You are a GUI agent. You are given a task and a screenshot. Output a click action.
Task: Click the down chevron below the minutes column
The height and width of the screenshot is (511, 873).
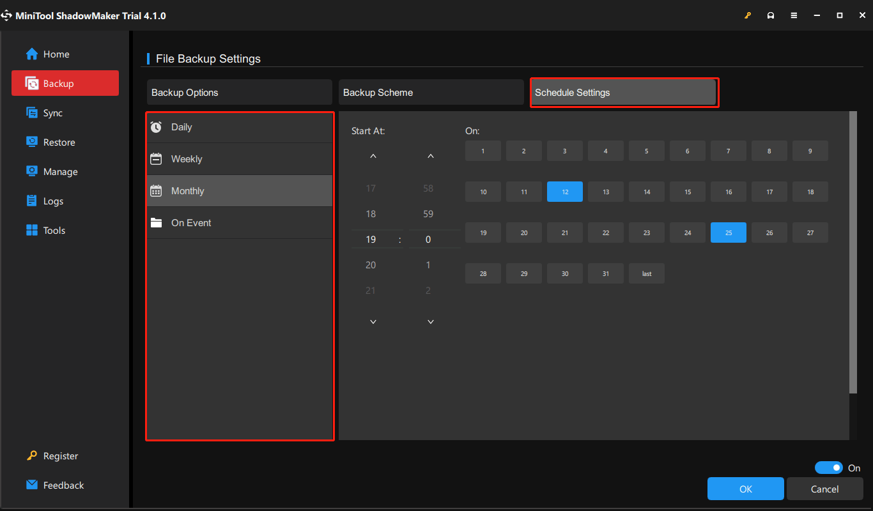[430, 321]
